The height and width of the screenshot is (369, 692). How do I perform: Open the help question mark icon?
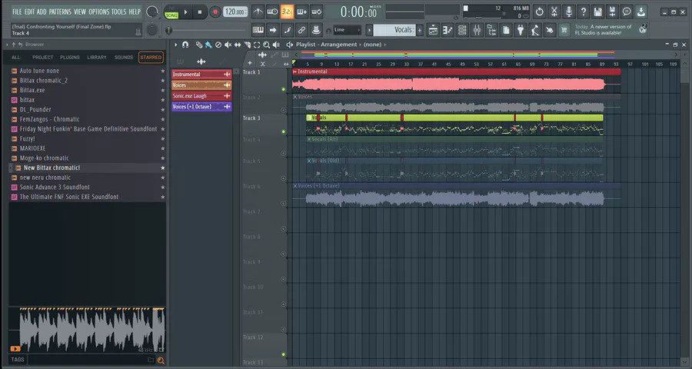coord(583,12)
